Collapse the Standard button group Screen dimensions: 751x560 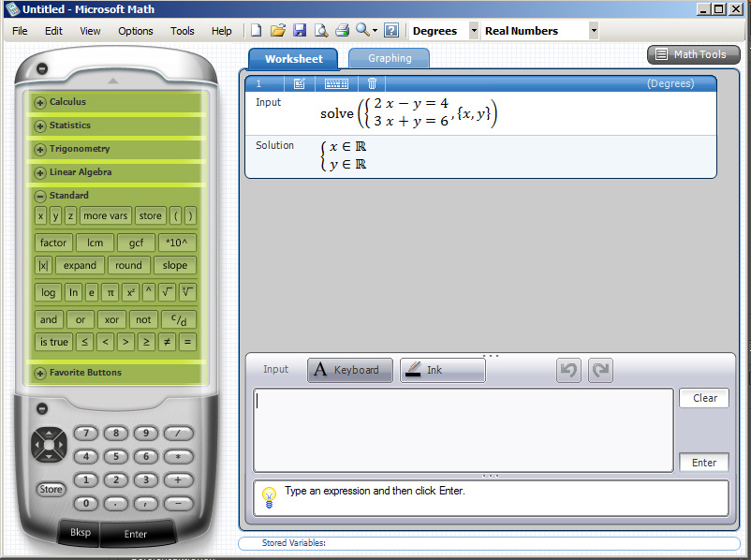point(40,196)
